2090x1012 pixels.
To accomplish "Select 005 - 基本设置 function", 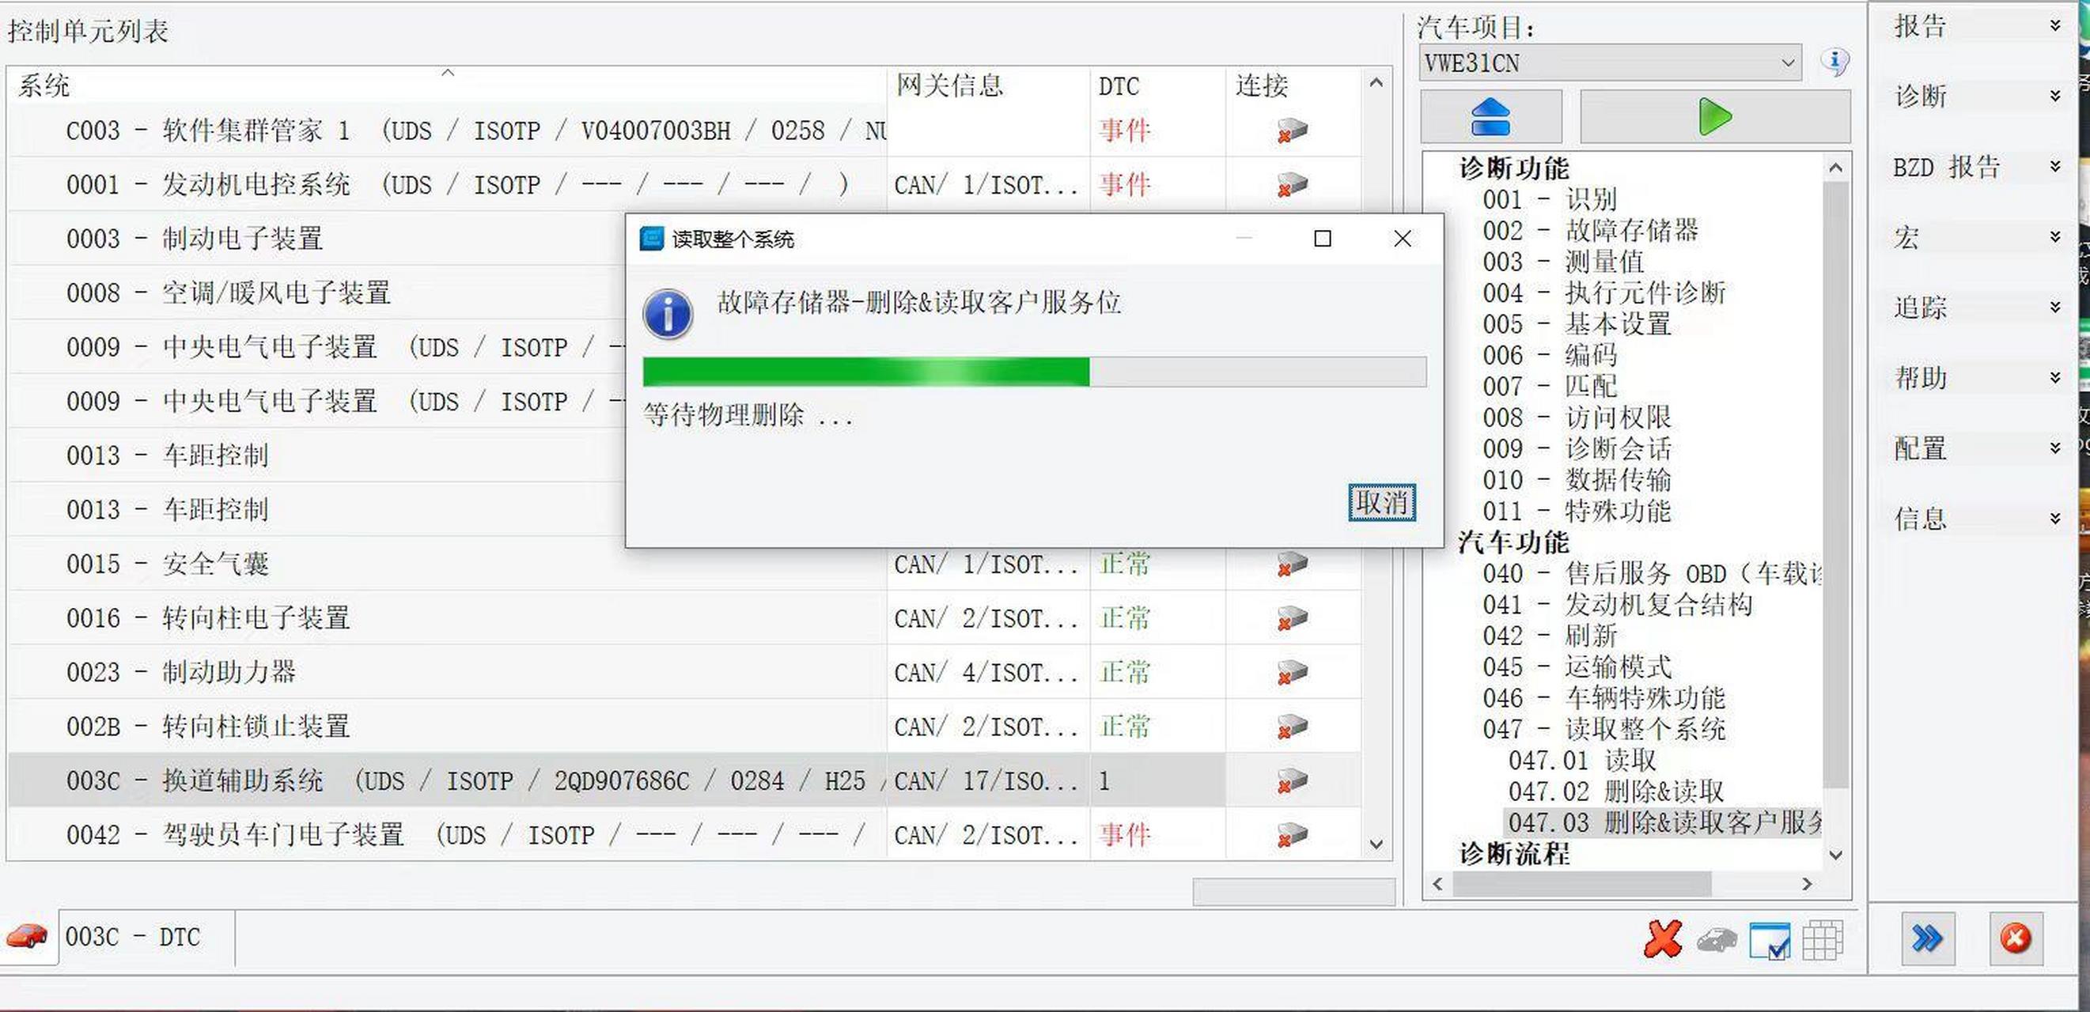I will [1577, 324].
